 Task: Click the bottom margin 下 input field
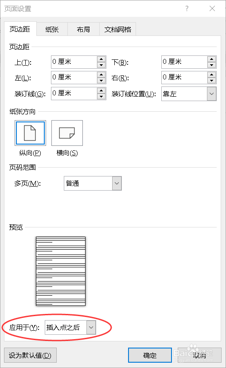pyautogui.click(x=184, y=62)
